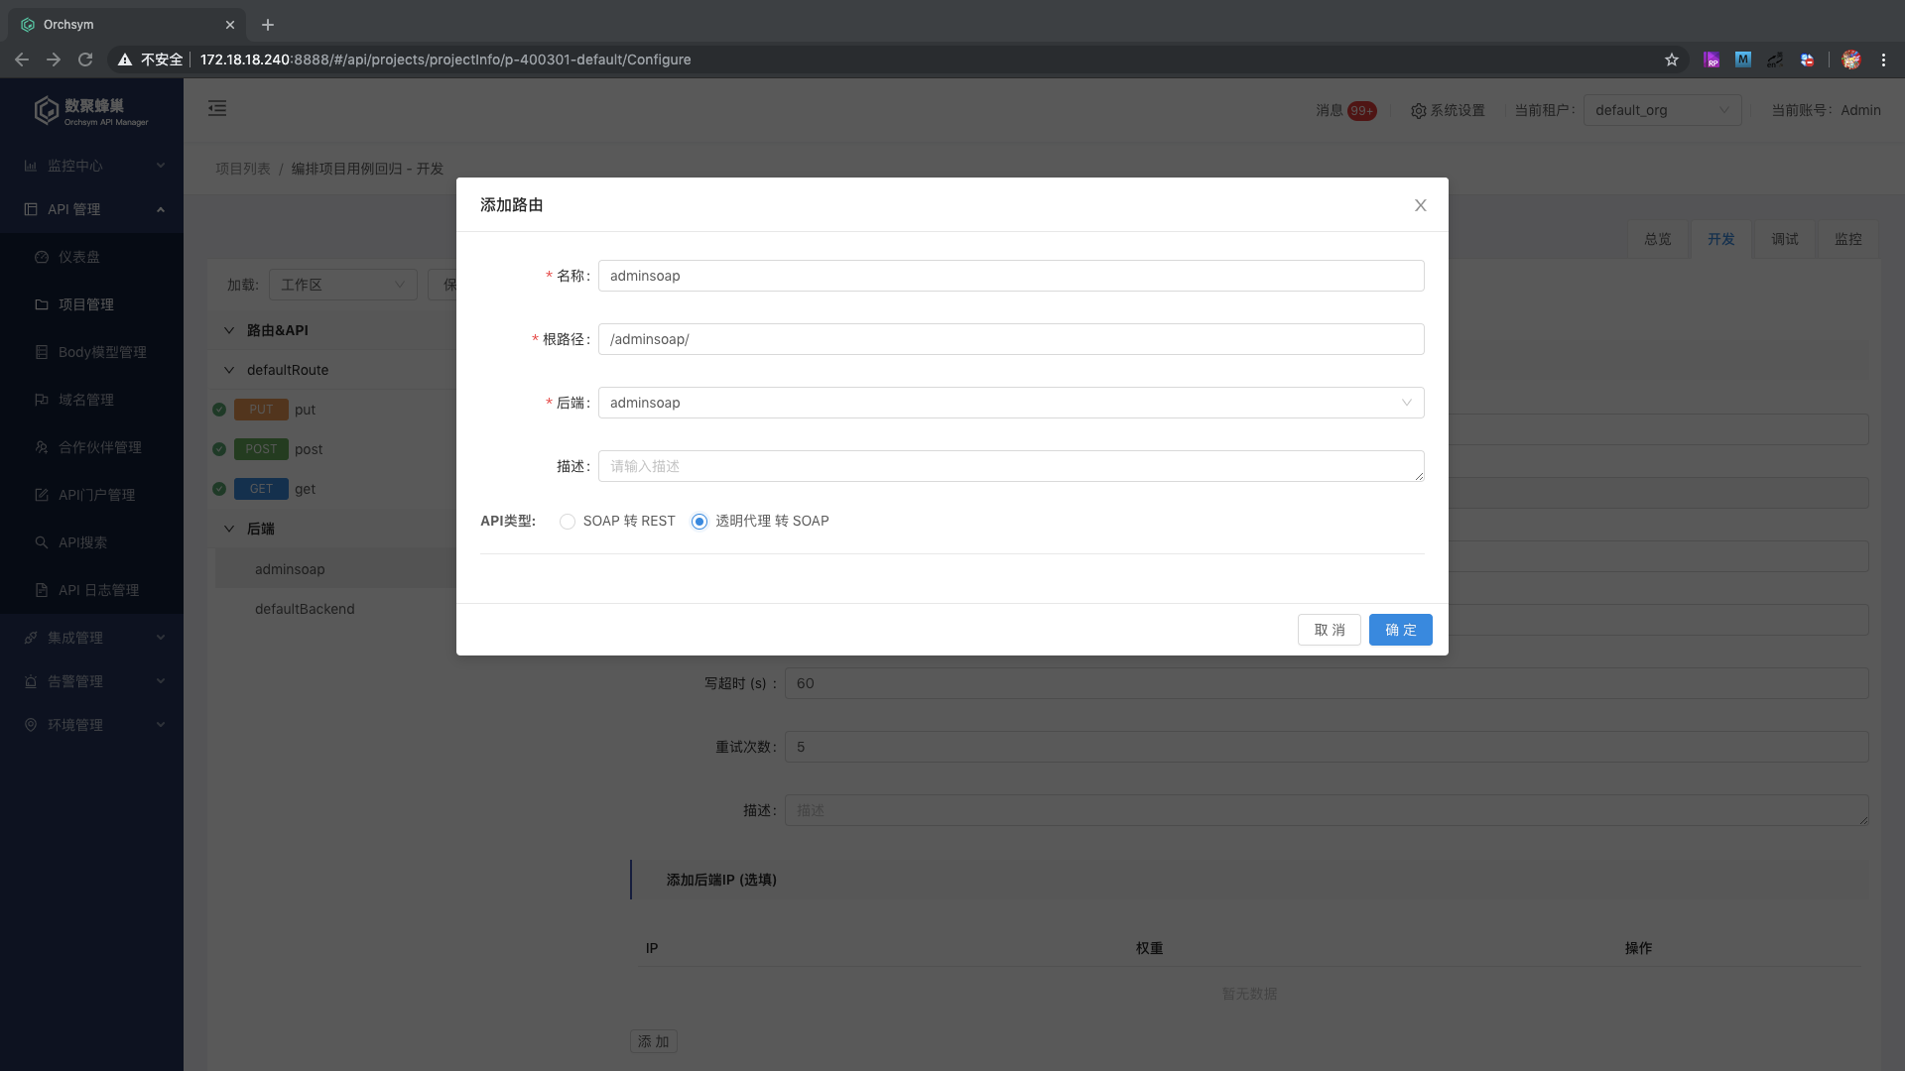Reload the page with browser refresh icon
Image resolution: width=1905 pixels, height=1071 pixels.
[85, 59]
